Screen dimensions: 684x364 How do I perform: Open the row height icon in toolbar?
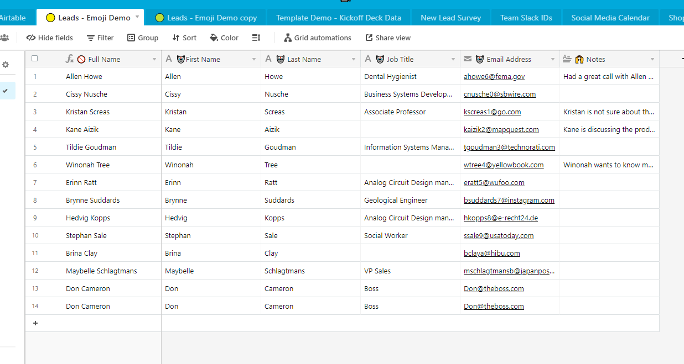point(256,38)
